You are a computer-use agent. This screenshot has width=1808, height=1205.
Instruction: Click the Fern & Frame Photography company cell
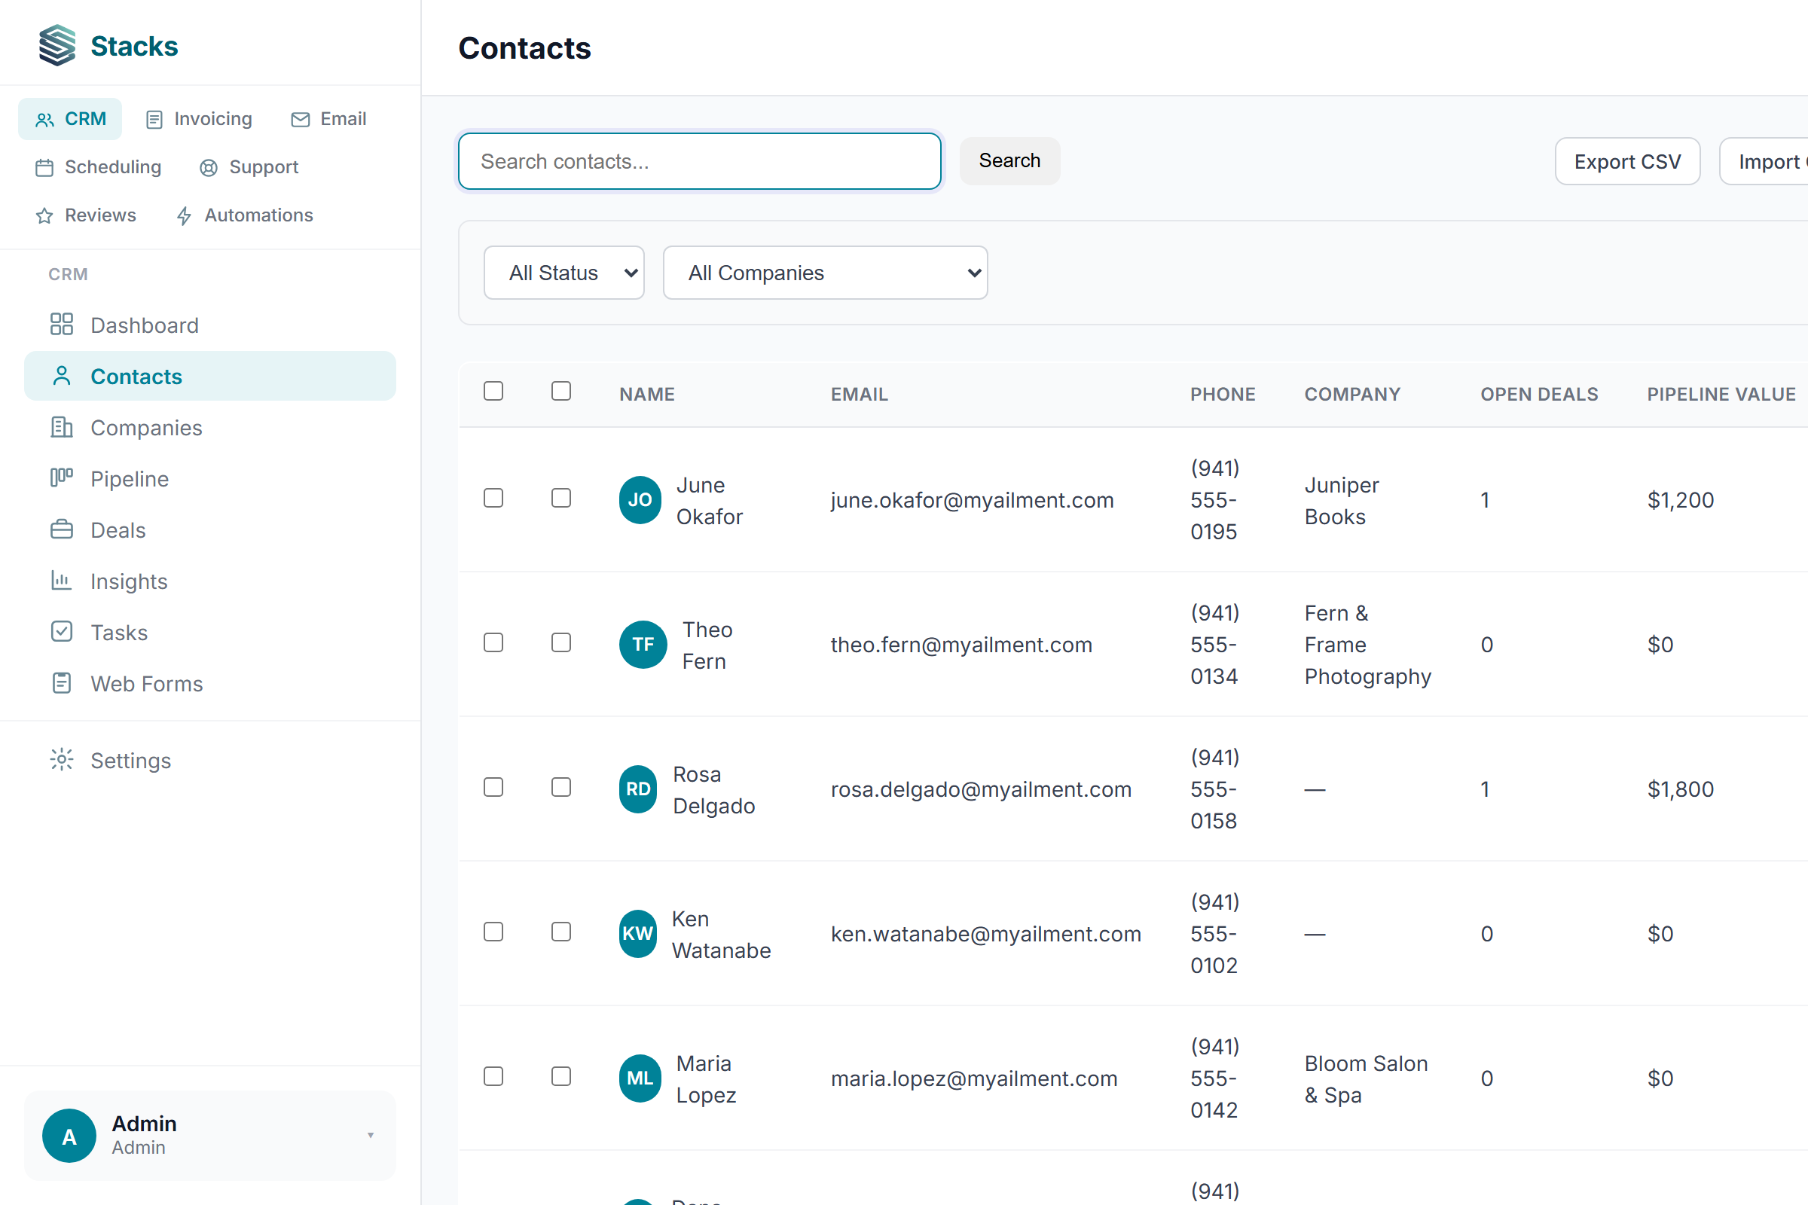click(x=1368, y=645)
